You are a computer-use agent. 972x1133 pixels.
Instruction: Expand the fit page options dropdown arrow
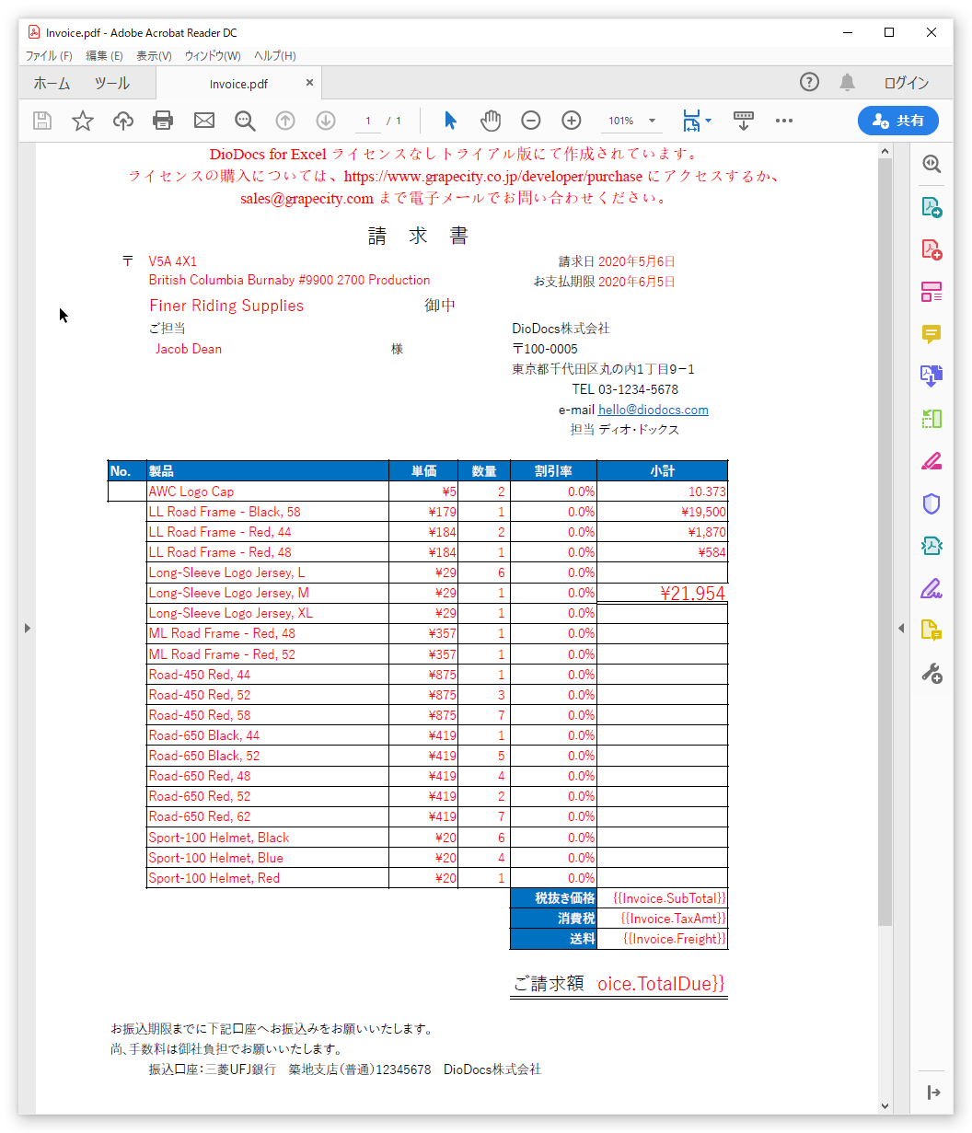point(708,121)
